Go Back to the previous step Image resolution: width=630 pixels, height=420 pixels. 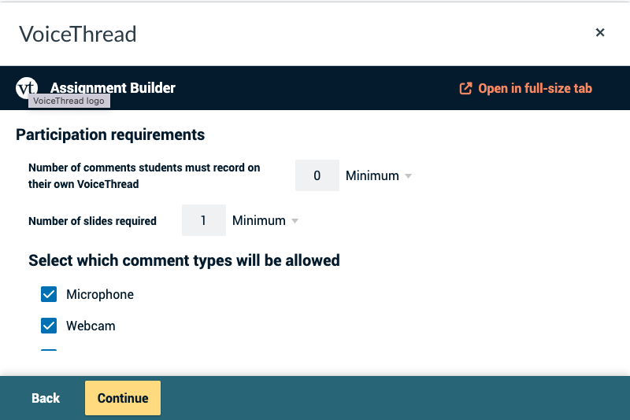(x=46, y=398)
